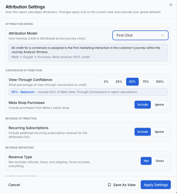The image size is (177, 193).
Task: Cancel the attribution changes
Action: click(x=14, y=185)
